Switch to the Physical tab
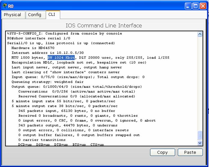Viewport: 209px width, 167px height. [x=13, y=15]
